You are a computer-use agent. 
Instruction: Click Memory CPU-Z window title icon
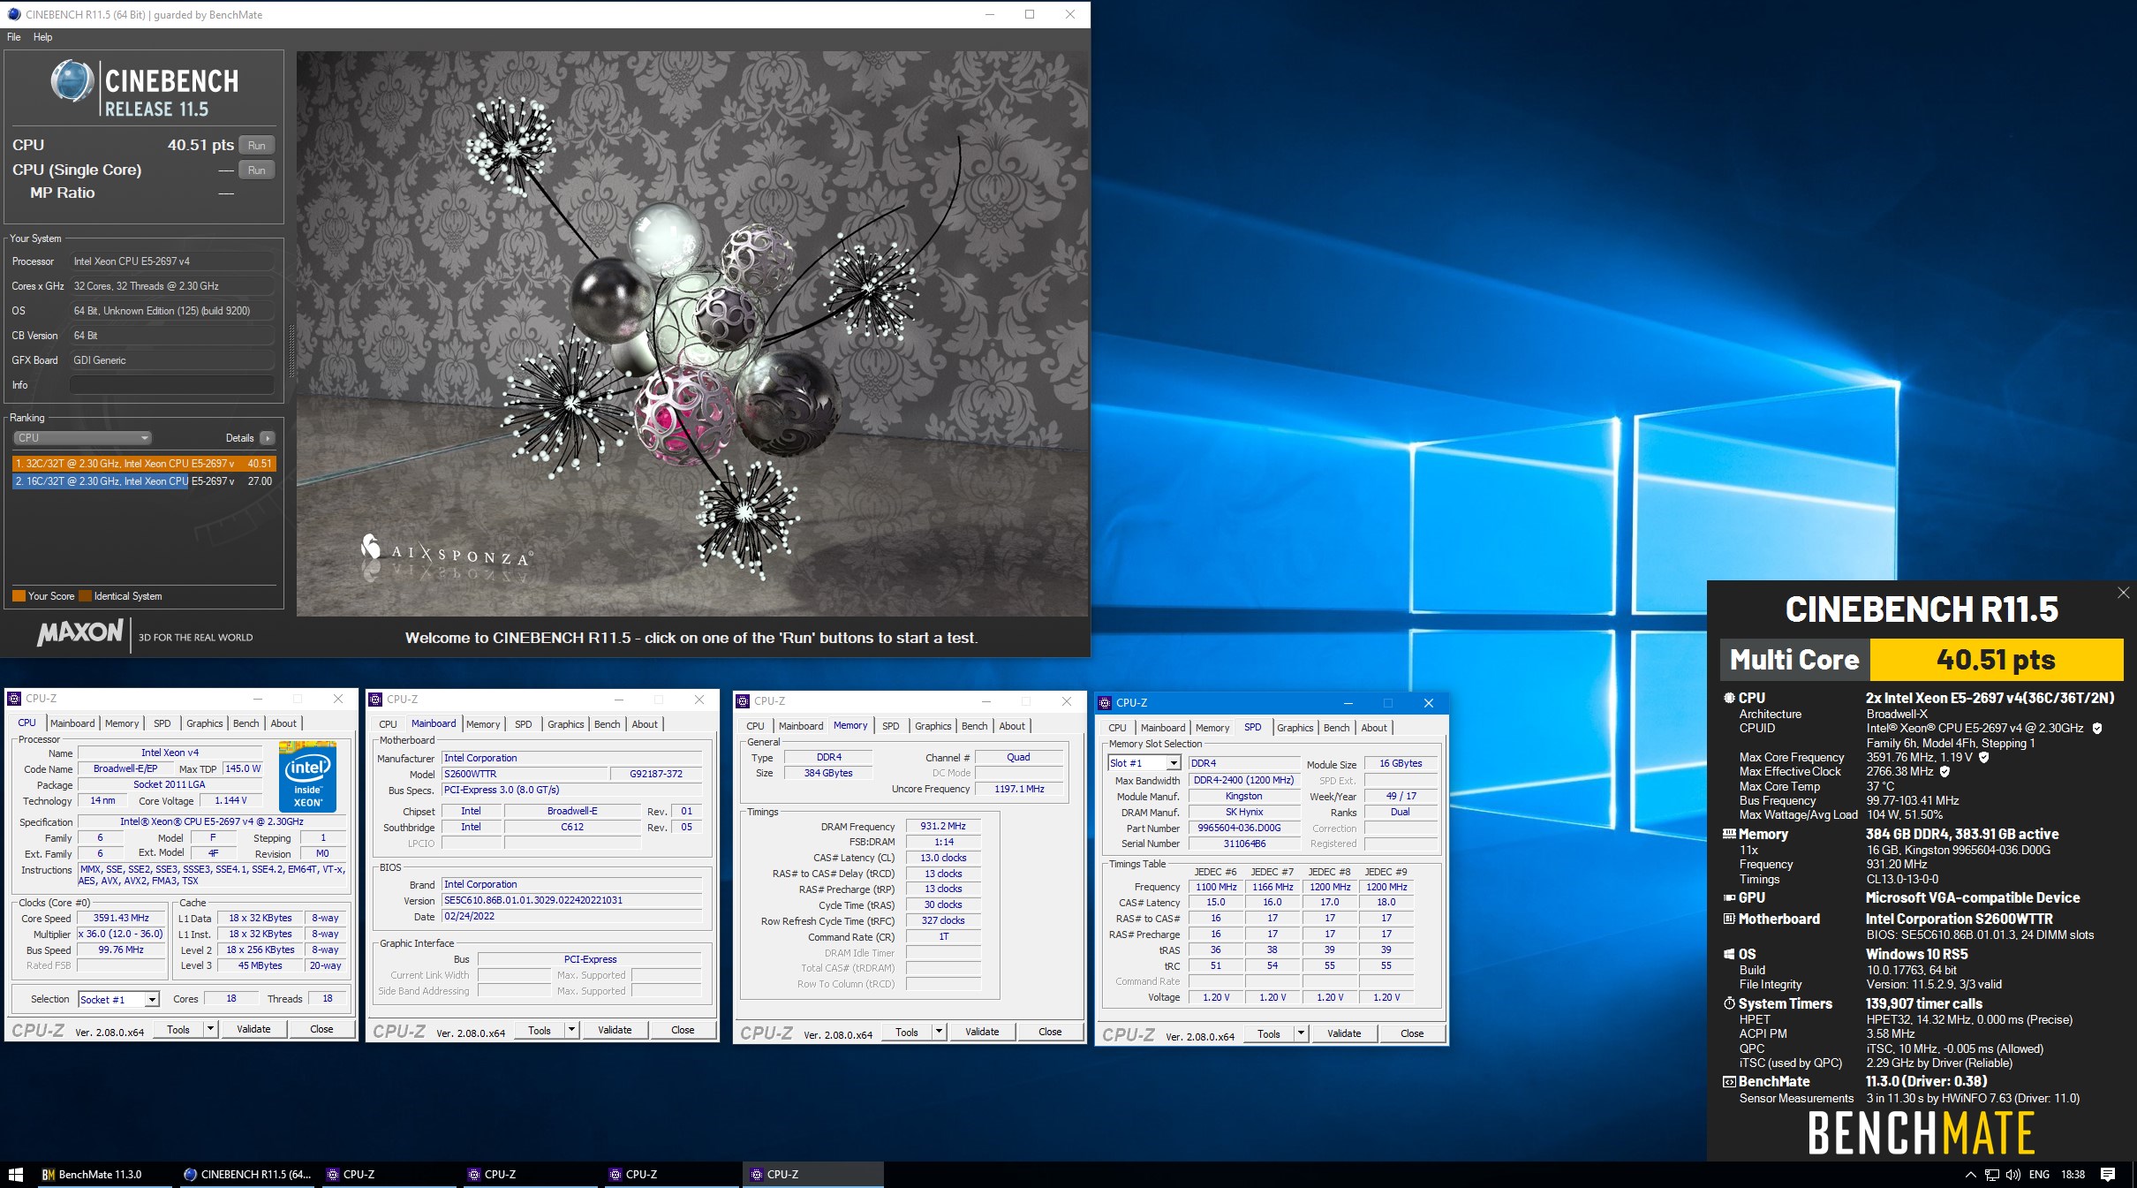743,701
